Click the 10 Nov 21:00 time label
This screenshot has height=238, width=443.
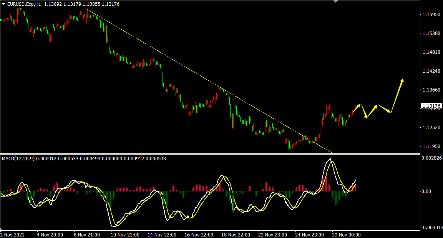(x=124, y=235)
